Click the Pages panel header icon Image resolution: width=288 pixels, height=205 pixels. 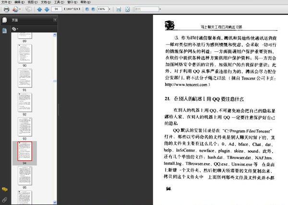5,20
